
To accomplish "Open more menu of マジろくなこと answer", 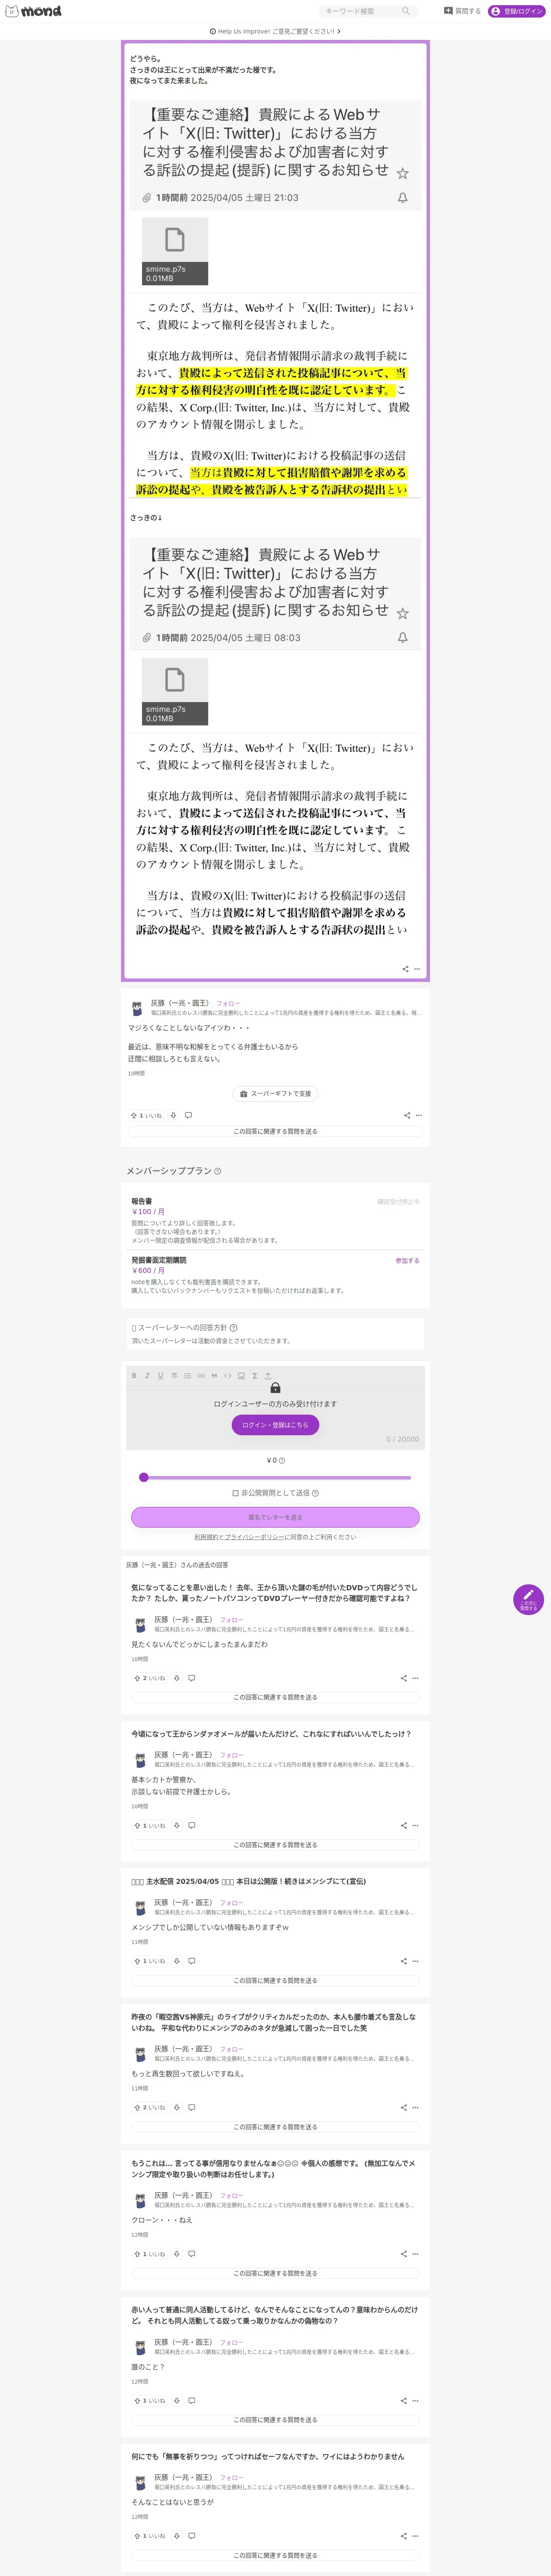I will pyautogui.click(x=419, y=1115).
